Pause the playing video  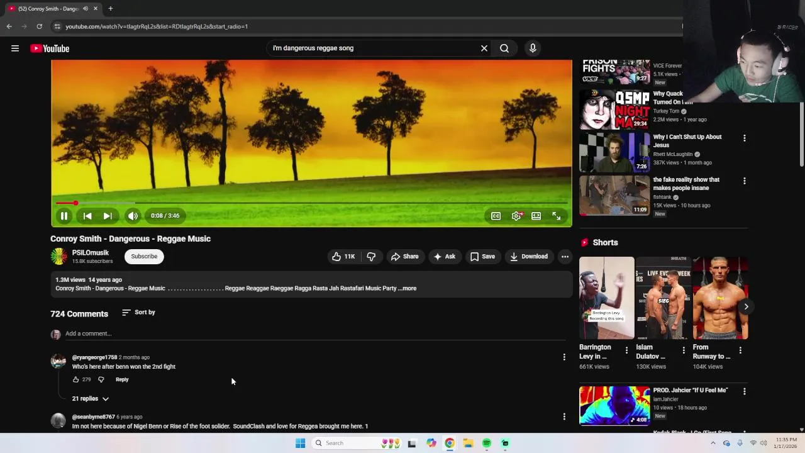(x=64, y=216)
